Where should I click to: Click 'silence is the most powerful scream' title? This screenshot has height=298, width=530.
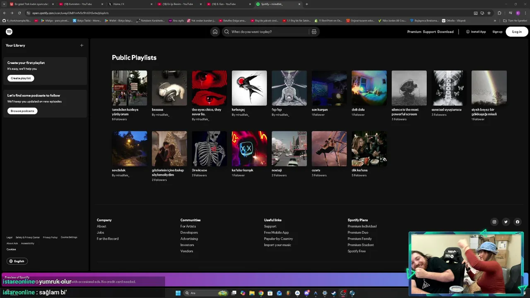pos(405,112)
